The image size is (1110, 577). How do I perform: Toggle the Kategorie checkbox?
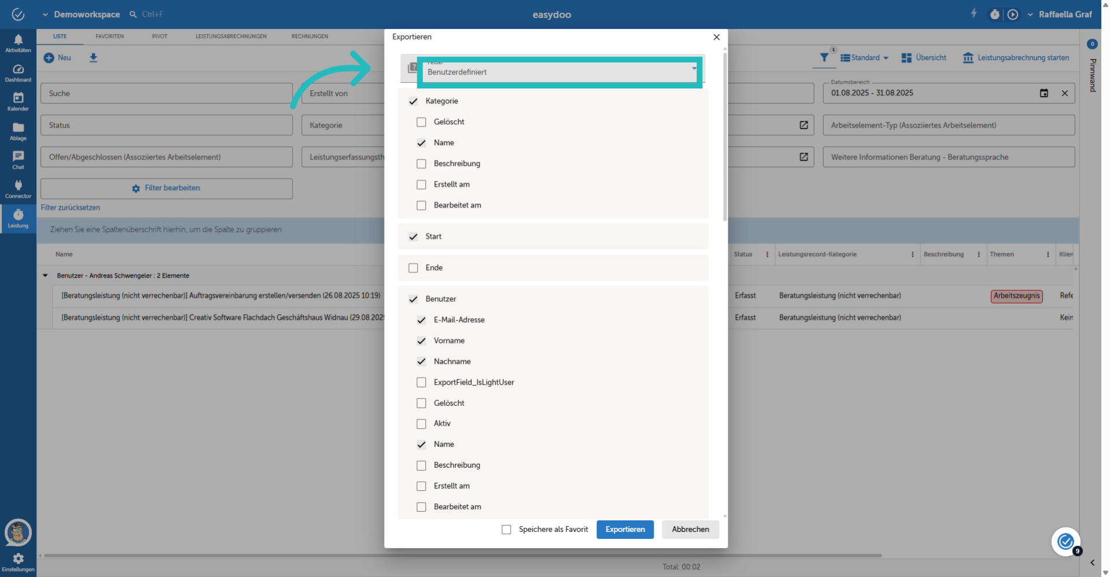[413, 101]
